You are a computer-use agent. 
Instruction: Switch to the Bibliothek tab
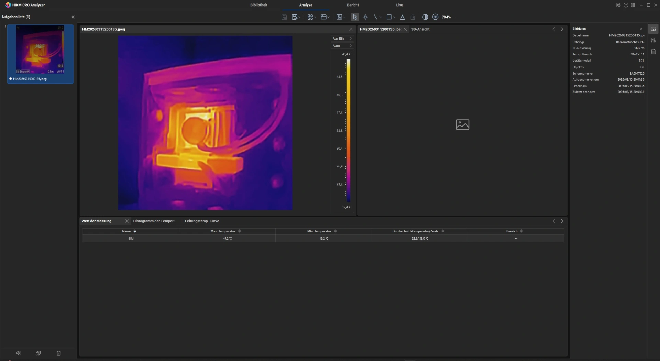[258, 5]
